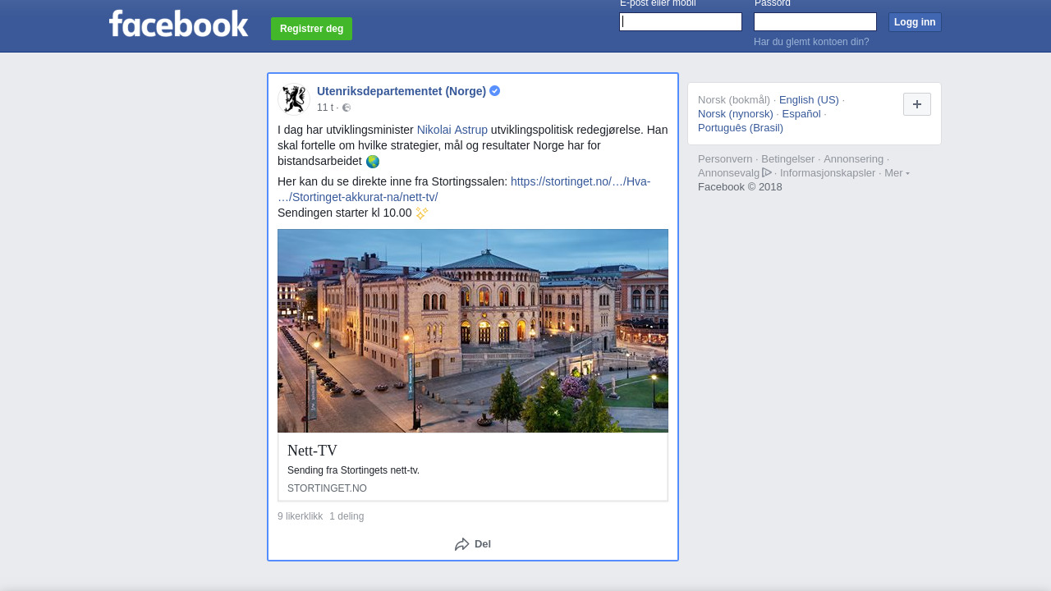
Task: Open the stortinget.no nett-tv URL link
Action: pyautogui.click(x=464, y=190)
